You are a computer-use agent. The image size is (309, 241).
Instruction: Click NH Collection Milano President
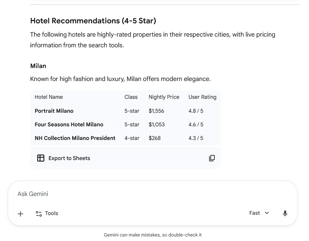(75, 138)
